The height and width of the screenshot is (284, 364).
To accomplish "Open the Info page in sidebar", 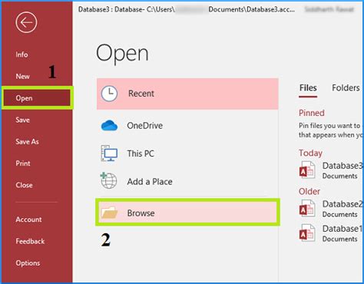I will coord(22,54).
